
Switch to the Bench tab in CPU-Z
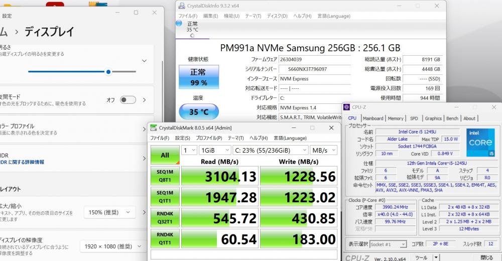pyautogui.click(x=452, y=118)
